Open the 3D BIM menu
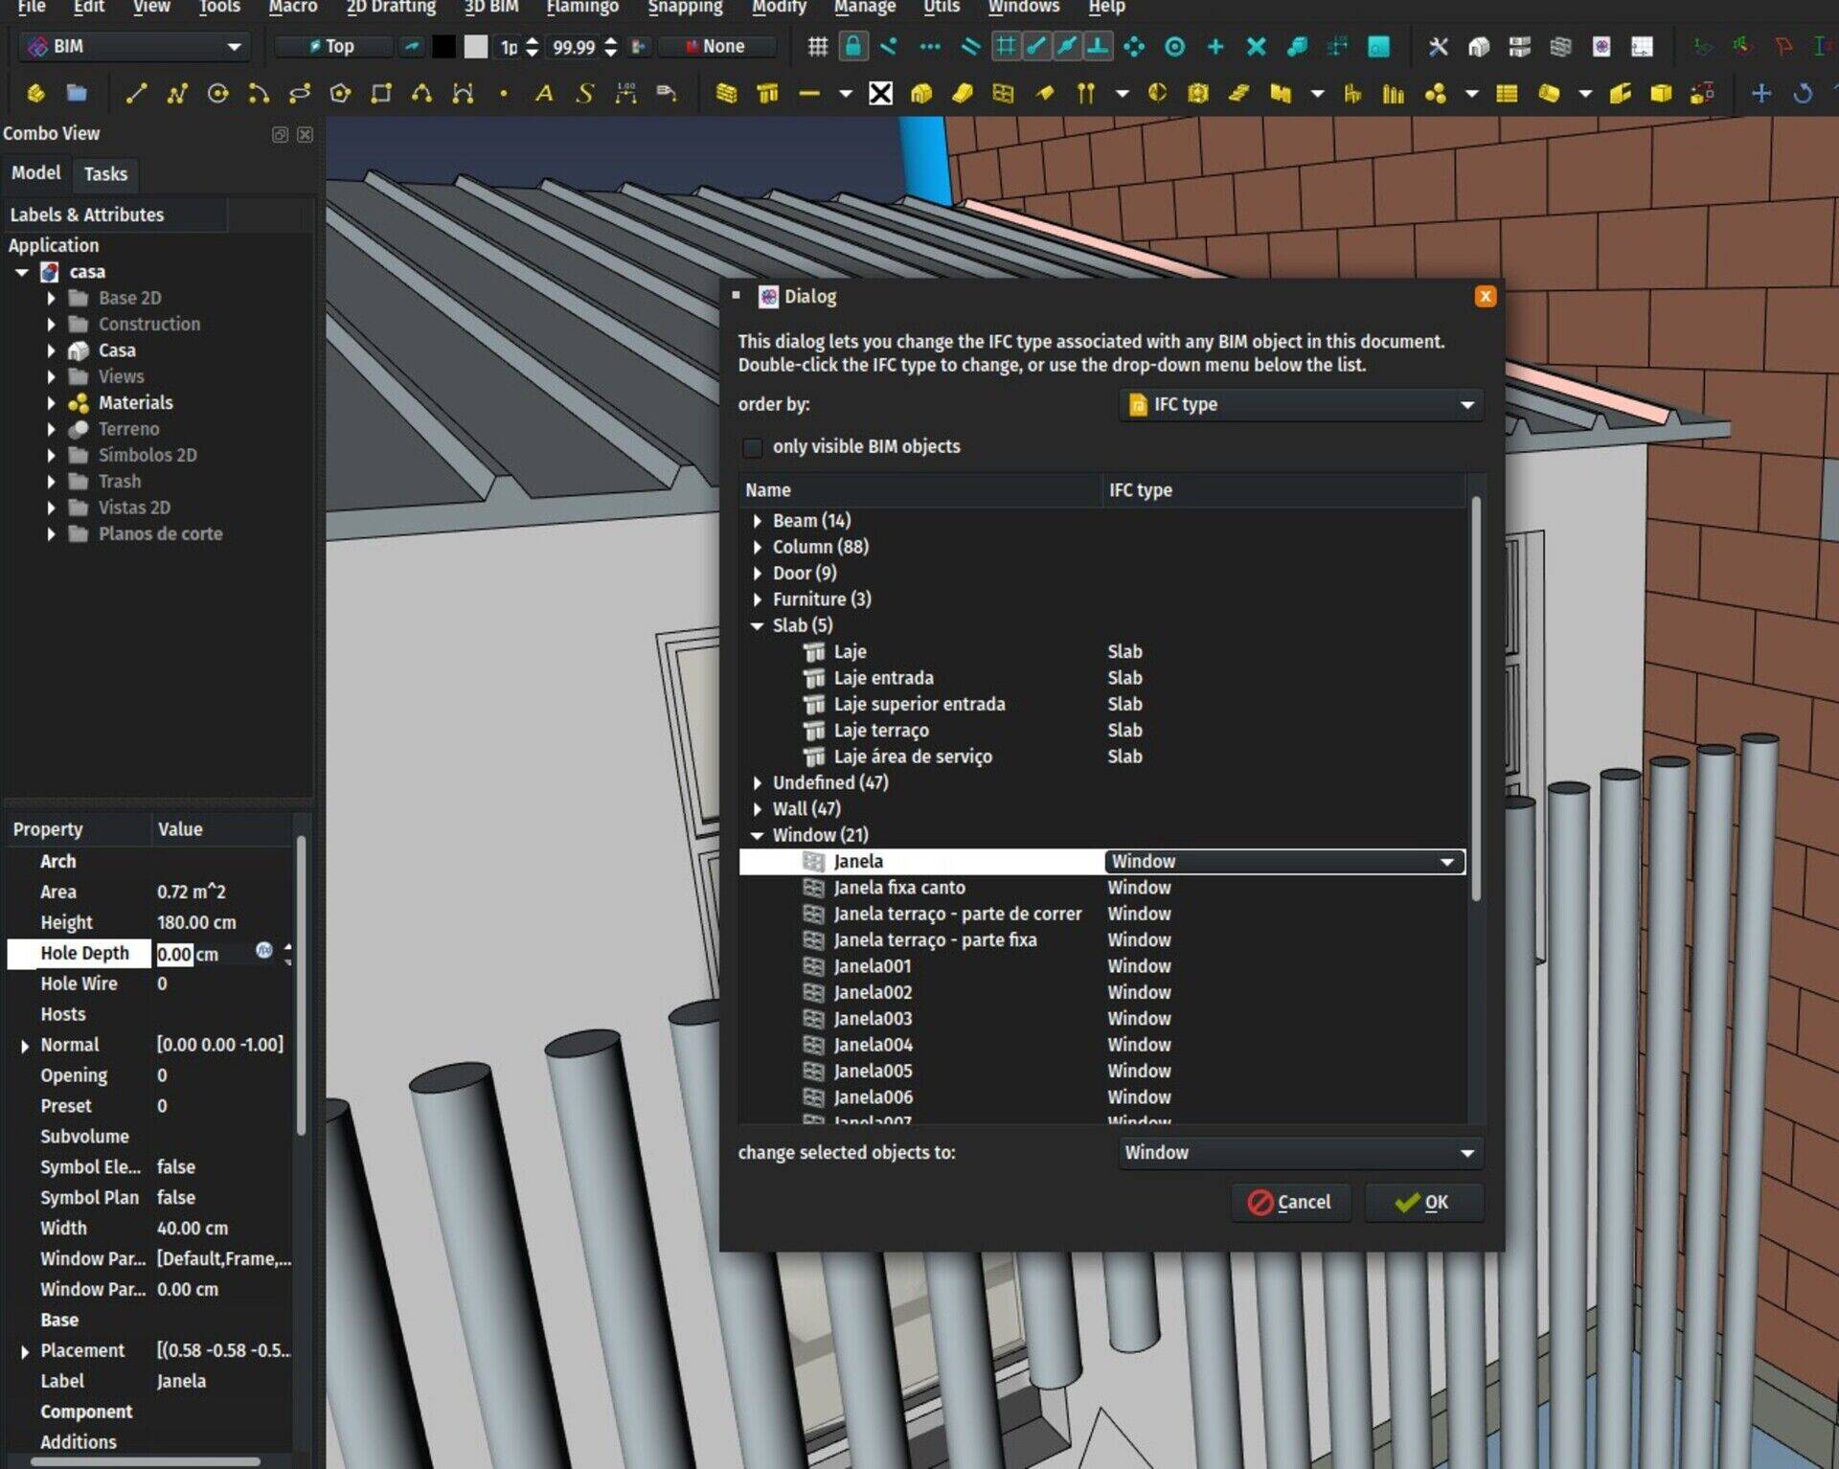Image resolution: width=1839 pixels, height=1469 pixels. tap(491, 7)
